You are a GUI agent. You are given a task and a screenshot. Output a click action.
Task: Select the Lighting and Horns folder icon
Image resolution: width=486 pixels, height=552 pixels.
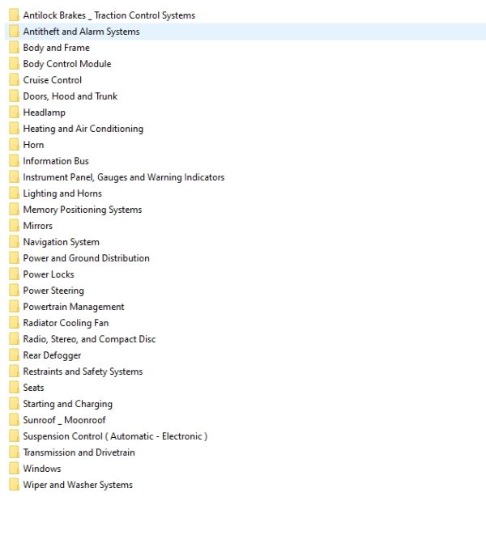[14, 193]
